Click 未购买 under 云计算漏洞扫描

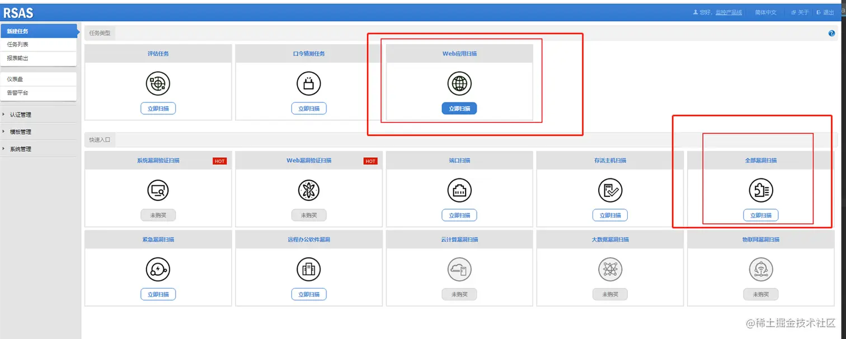coord(459,295)
